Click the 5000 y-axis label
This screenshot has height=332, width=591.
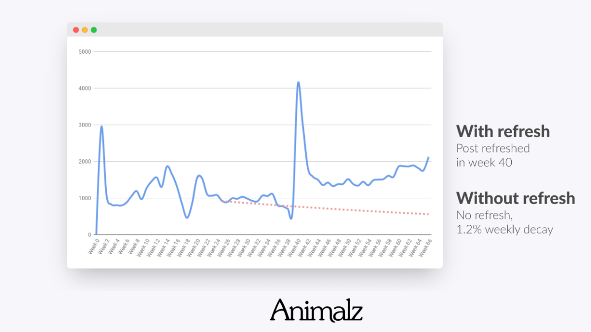(85, 52)
